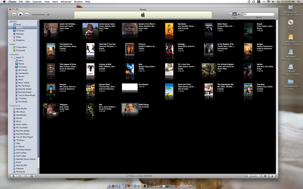Select the Bee Movie poster
The height and width of the screenshot is (189, 303).
pos(169,29)
